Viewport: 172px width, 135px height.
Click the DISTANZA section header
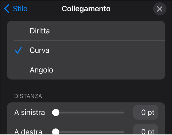28,96
